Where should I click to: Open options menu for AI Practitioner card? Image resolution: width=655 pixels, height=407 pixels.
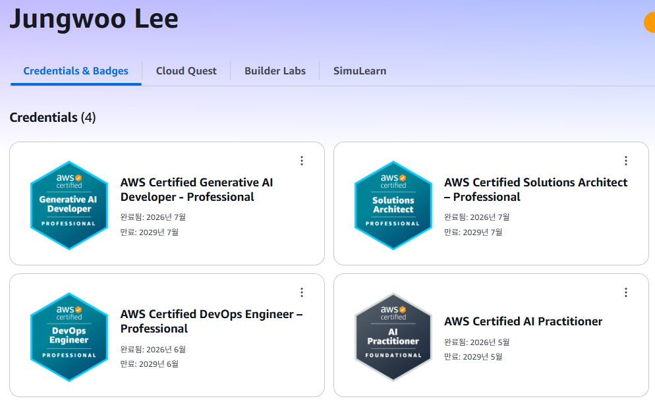coord(626,292)
